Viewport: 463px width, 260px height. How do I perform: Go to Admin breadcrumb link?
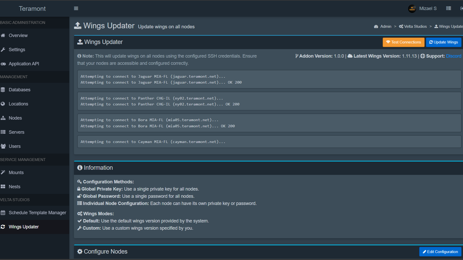click(385, 26)
